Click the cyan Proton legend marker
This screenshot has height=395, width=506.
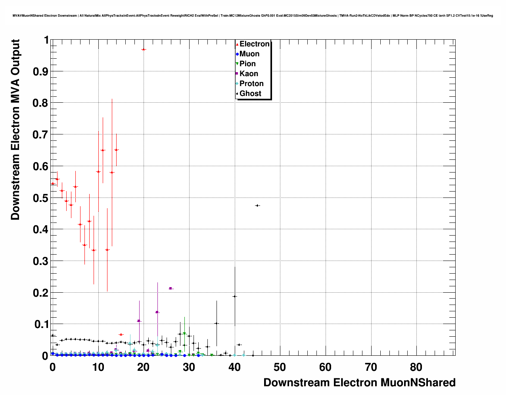click(x=237, y=84)
